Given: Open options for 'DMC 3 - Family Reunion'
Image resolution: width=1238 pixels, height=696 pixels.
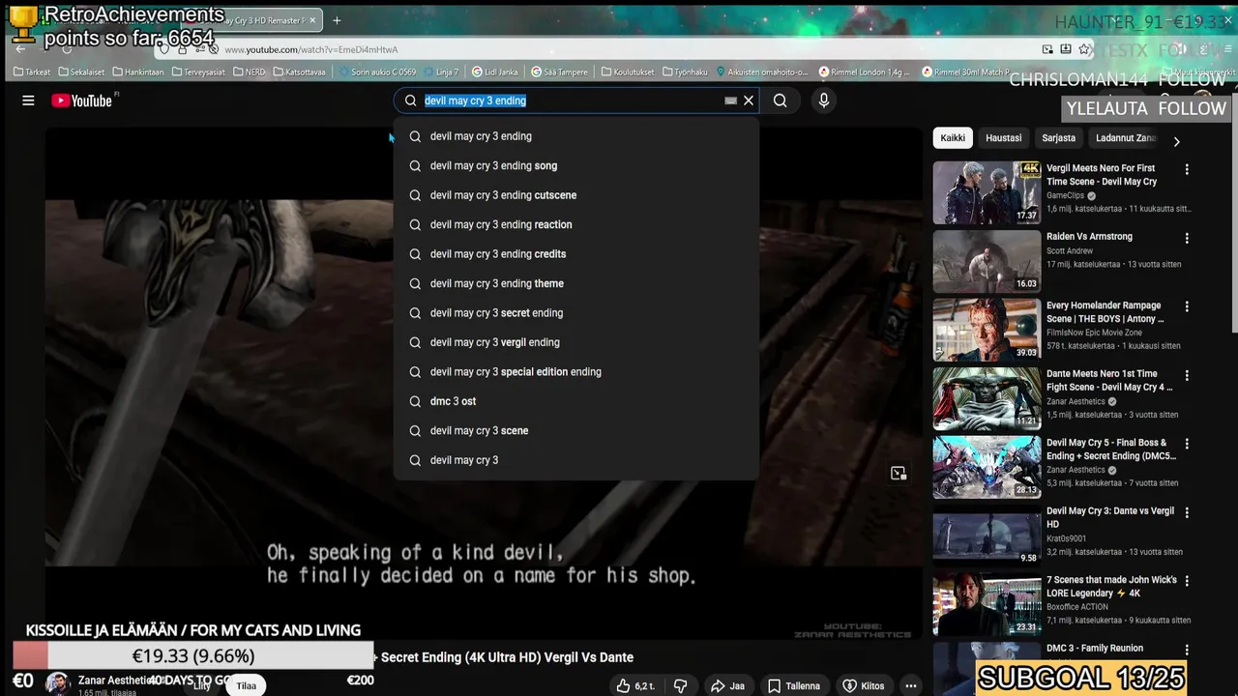Looking at the screenshot, I should click(x=1187, y=650).
